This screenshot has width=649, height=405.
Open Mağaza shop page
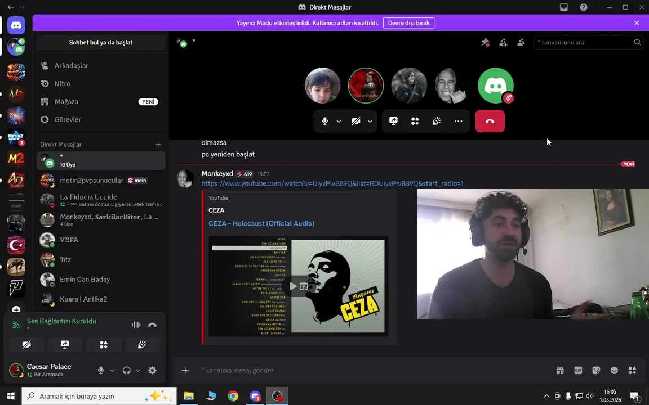coord(101,102)
